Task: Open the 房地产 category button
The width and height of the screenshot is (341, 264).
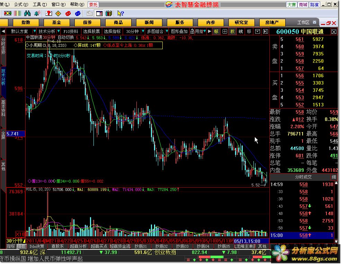Action: coord(272,23)
